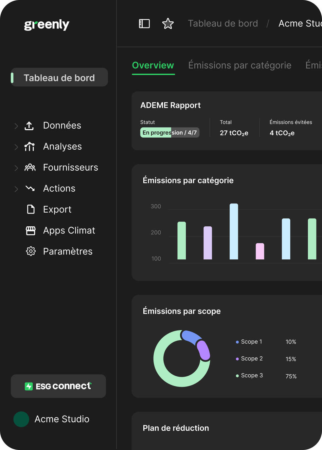
Task: Open the Apps Climat menu item
Action: tap(69, 231)
